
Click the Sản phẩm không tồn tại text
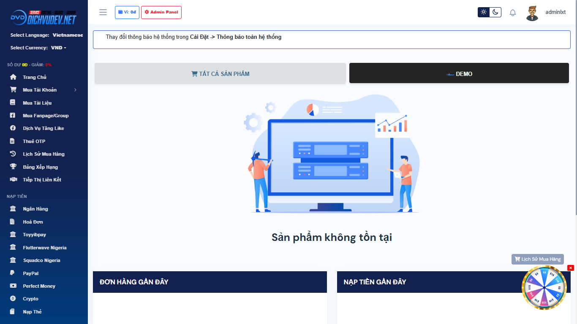[x=332, y=237]
